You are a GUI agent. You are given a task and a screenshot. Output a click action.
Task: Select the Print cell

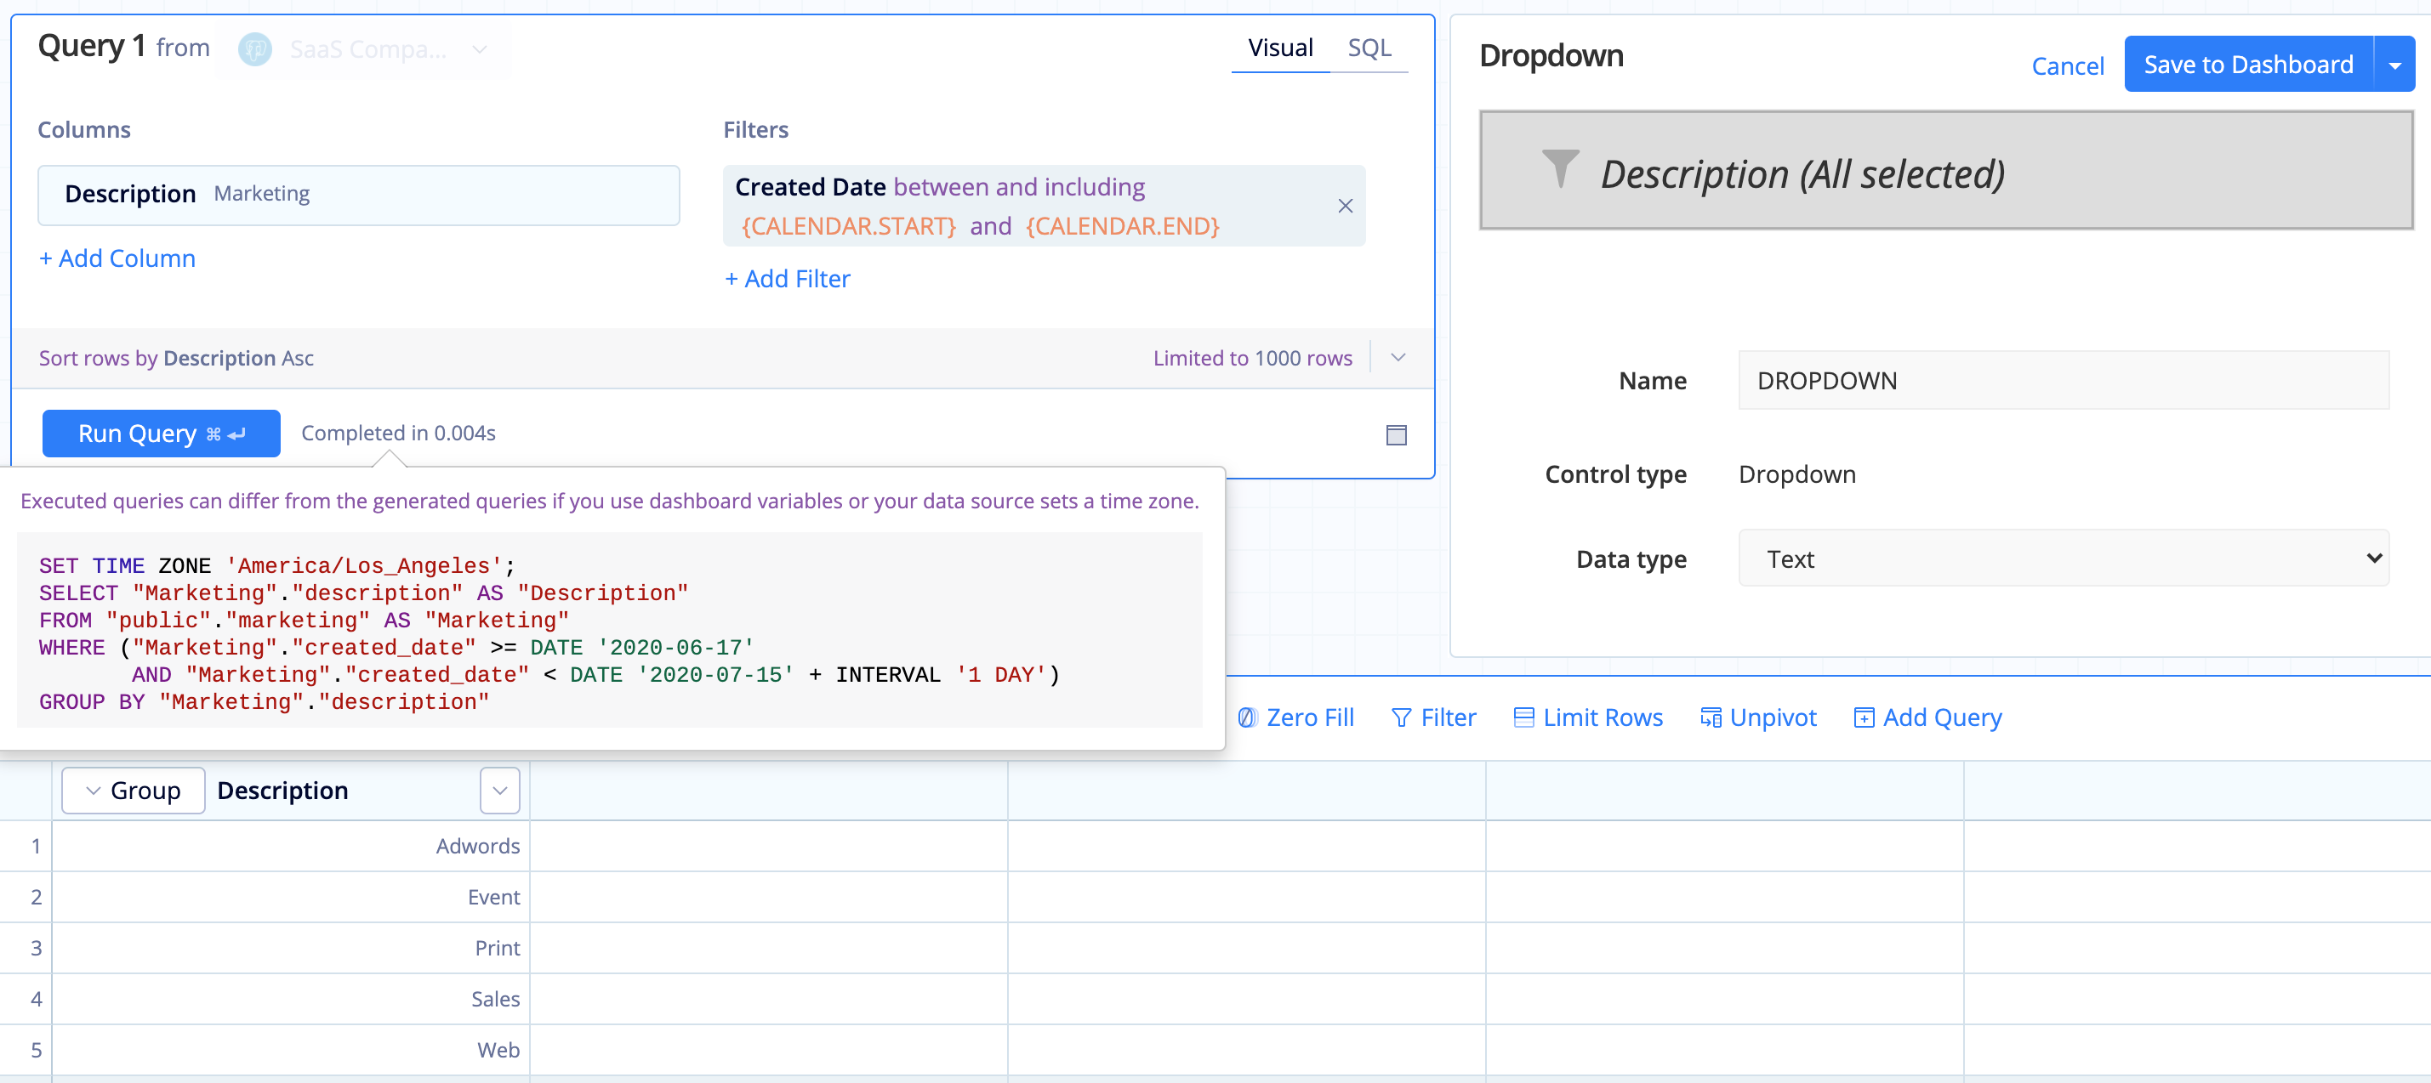[x=291, y=948]
